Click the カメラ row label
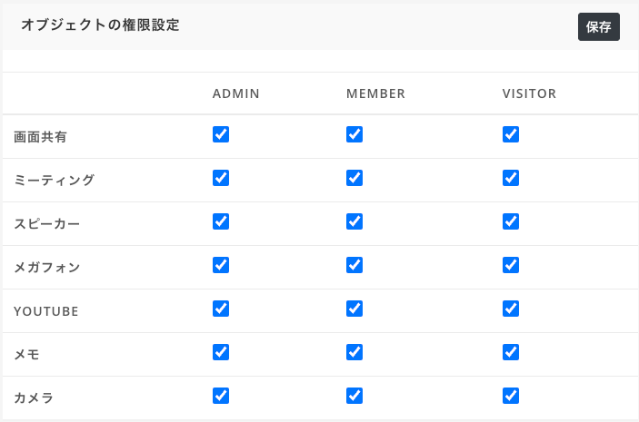639x422 pixels. [x=34, y=397]
